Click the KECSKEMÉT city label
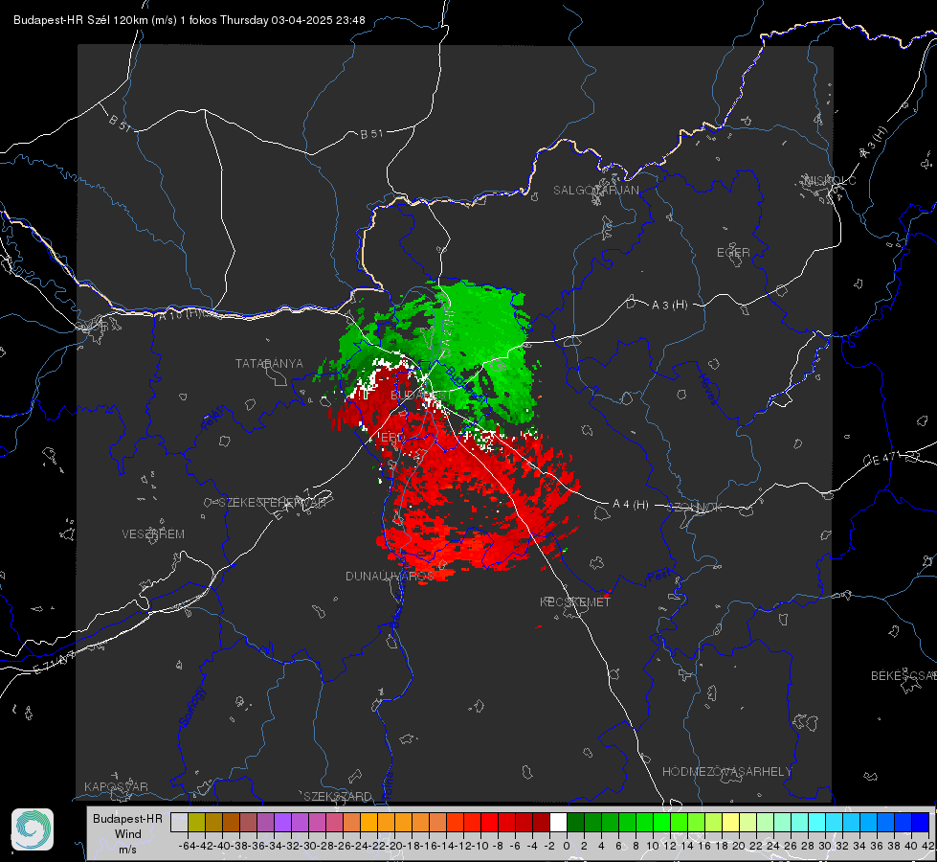Viewport: 937px width, 862px height. tap(575, 601)
